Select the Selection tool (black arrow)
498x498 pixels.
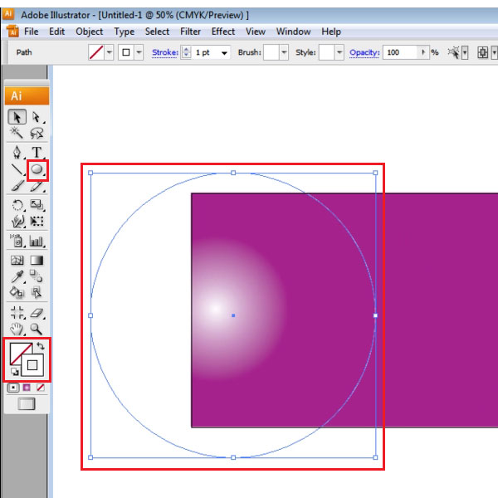click(17, 117)
